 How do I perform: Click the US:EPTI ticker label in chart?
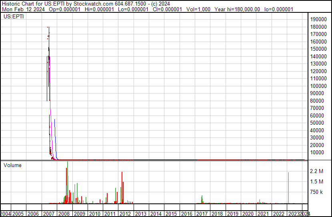[x=14, y=17]
